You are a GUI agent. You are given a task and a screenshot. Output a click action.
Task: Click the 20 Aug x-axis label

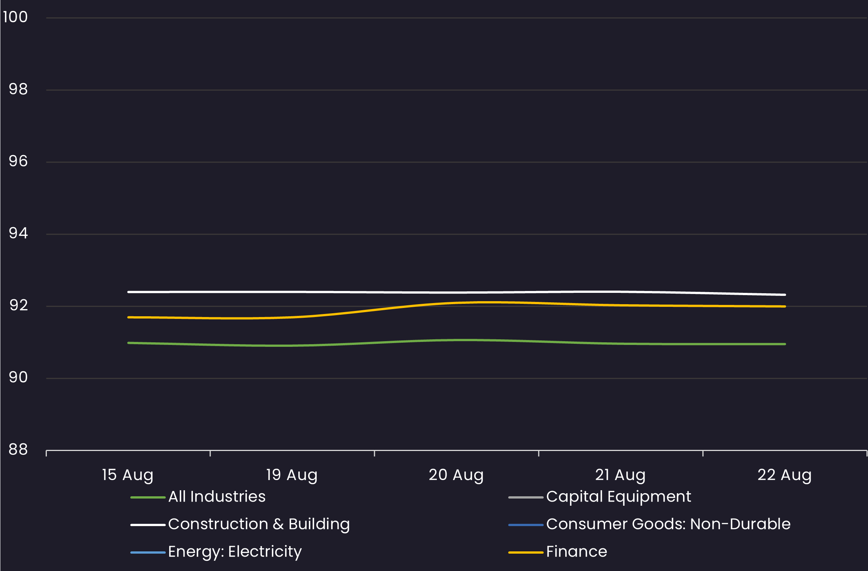456,475
